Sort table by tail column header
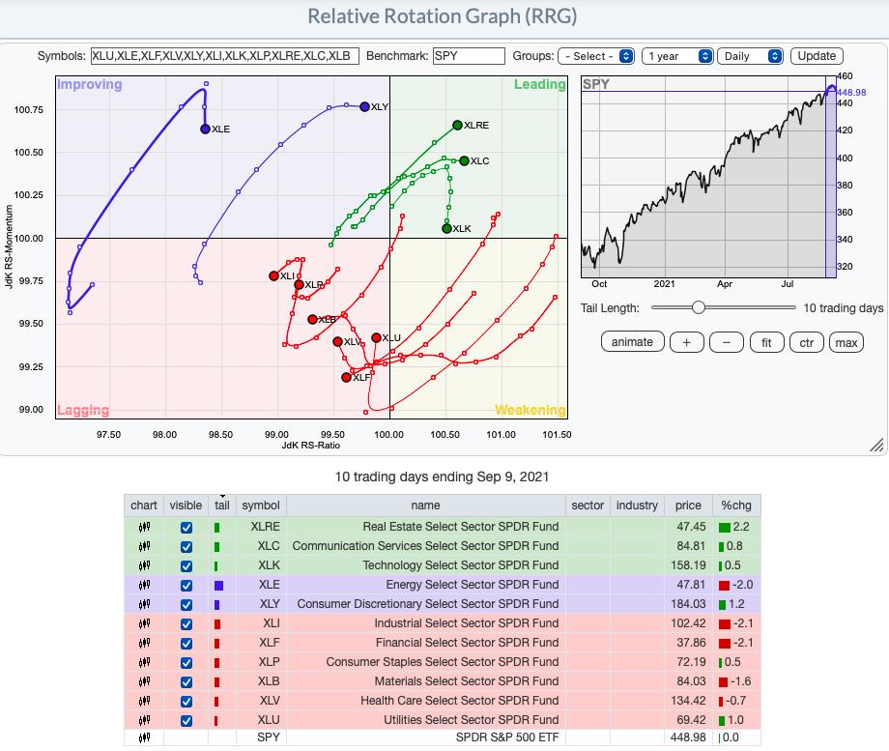This screenshot has height=751, width=889. coord(222,505)
